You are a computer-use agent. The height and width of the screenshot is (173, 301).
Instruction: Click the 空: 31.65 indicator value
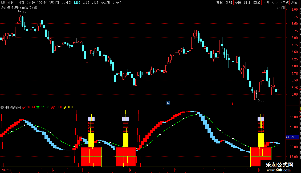[x=43, y=108]
